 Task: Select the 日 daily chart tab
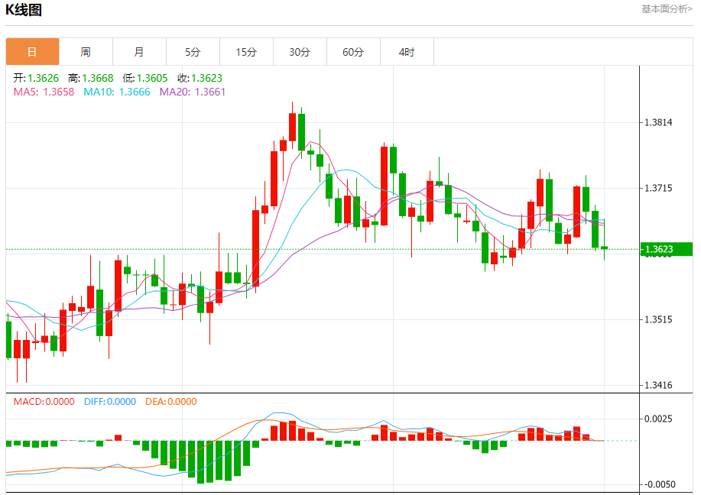(32, 52)
